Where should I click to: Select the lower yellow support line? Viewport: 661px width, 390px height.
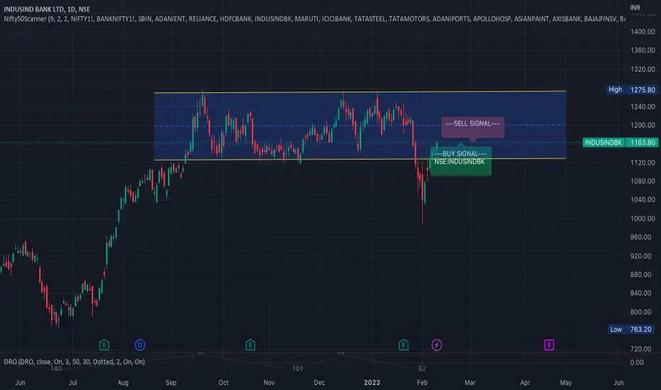point(360,160)
